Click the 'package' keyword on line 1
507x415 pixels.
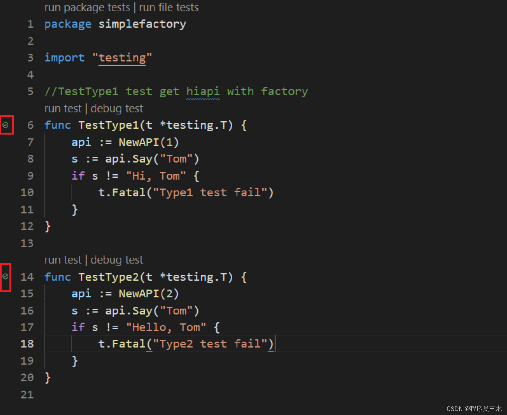pyautogui.click(x=68, y=24)
